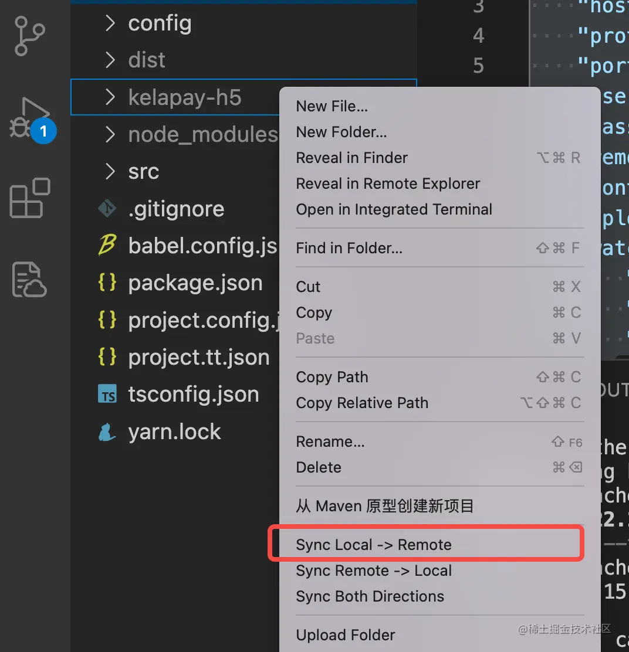Select the Maven 原型创建新项目 entry
The width and height of the screenshot is (629, 652).
click(439, 506)
